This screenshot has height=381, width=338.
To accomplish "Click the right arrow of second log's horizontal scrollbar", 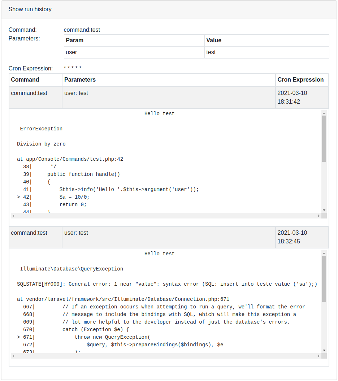I will pyautogui.click(x=319, y=356).
